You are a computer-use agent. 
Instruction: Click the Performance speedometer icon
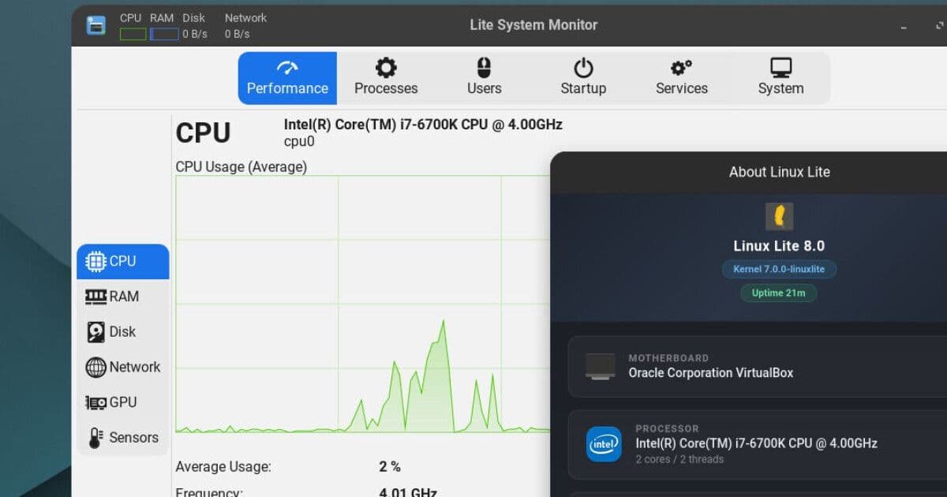[x=287, y=67]
